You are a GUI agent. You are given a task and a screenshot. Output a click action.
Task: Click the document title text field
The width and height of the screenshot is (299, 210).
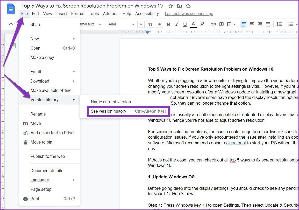click(x=92, y=6)
